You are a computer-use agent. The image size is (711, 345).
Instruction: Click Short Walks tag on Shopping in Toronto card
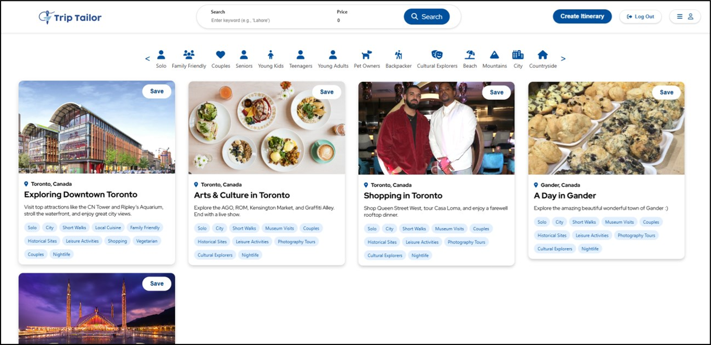[x=414, y=229]
